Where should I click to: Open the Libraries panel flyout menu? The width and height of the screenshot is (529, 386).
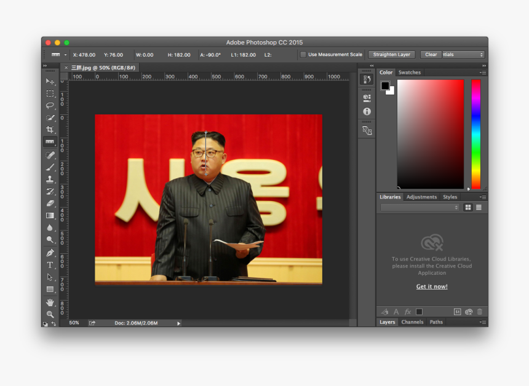483,197
